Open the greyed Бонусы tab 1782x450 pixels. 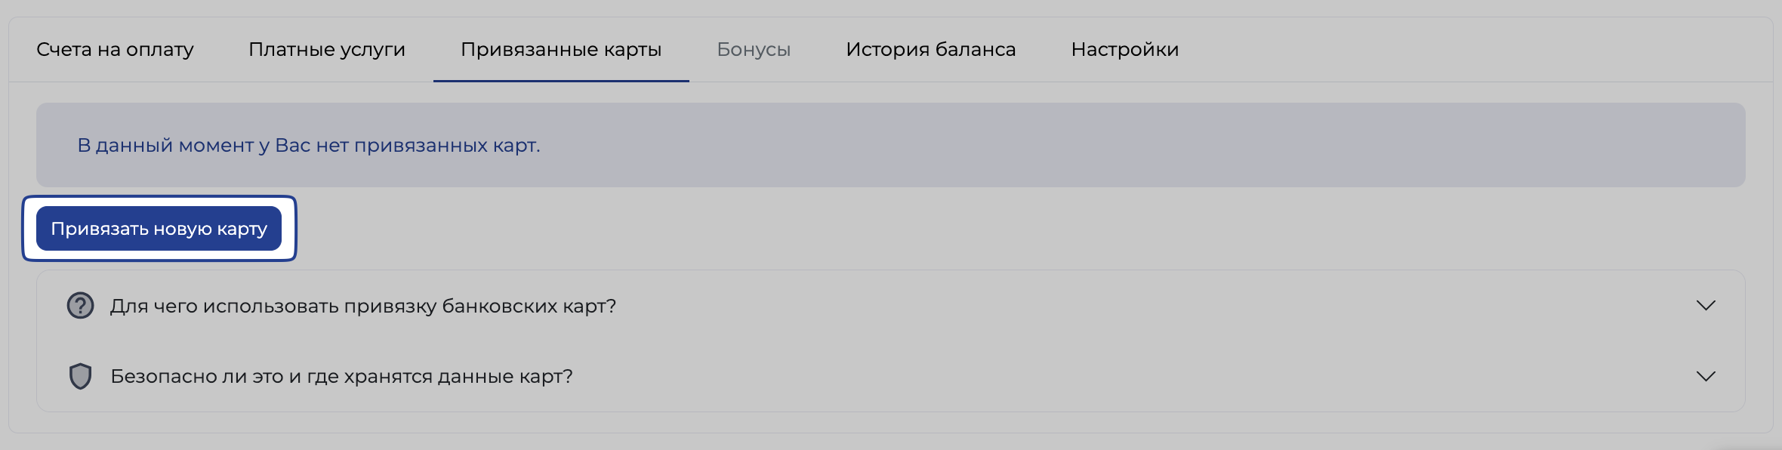point(754,50)
